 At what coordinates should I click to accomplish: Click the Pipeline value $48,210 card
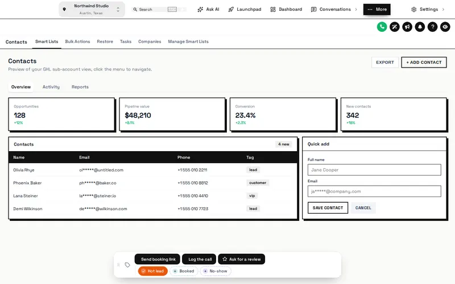172,114
